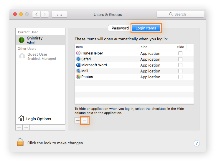216x162 pixels.
Task: Show all preferences grid button
Action: click(x=59, y=14)
